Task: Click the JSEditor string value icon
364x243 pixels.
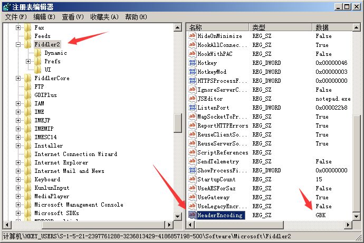Action: (193, 99)
